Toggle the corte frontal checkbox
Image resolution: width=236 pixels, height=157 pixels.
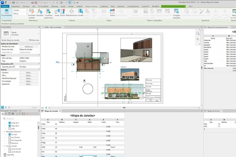[10, 149]
